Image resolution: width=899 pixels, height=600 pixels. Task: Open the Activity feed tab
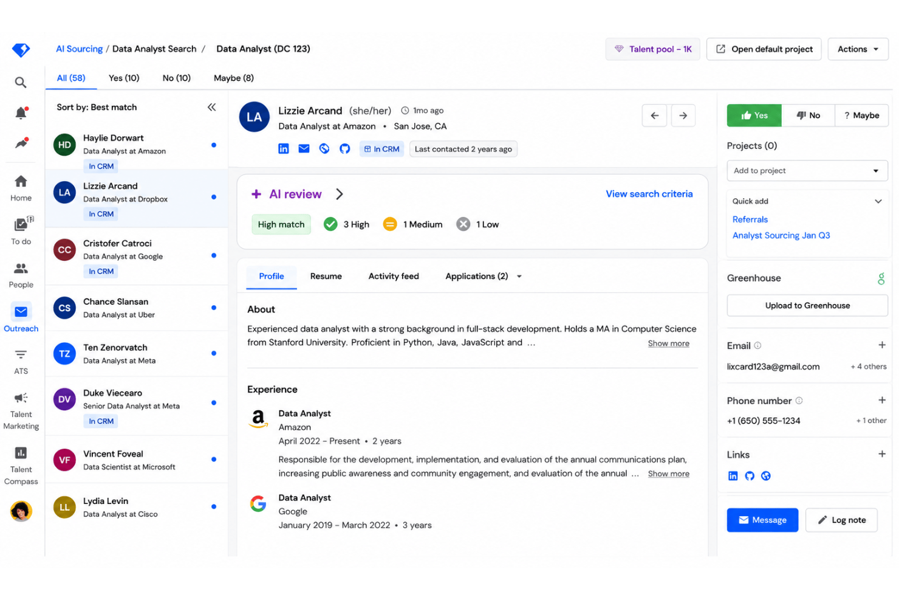pyautogui.click(x=394, y=277)
